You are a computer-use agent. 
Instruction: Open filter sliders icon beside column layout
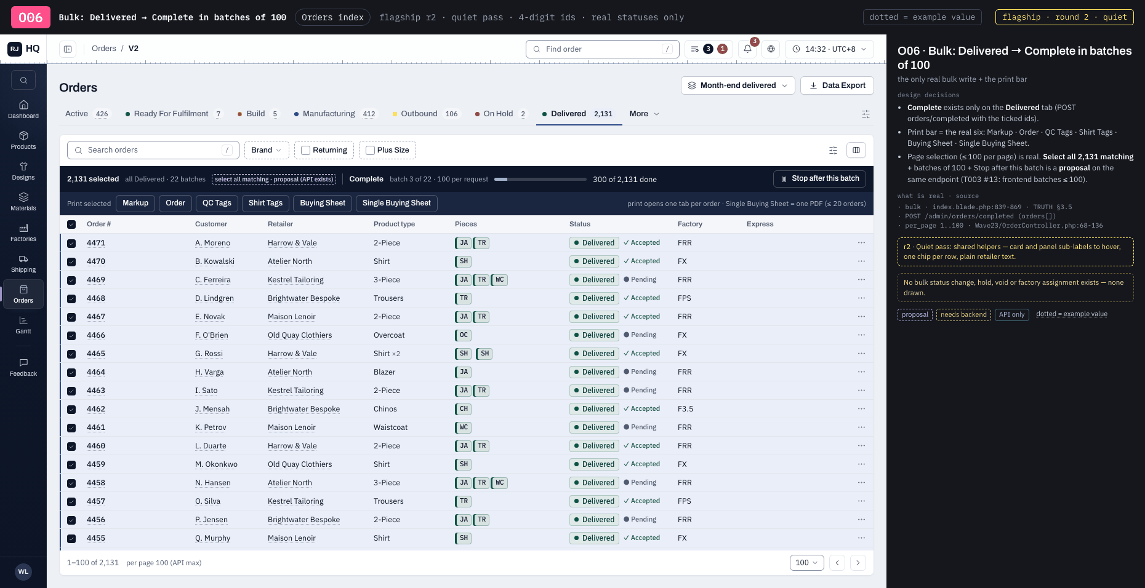(x=833, y=150)
